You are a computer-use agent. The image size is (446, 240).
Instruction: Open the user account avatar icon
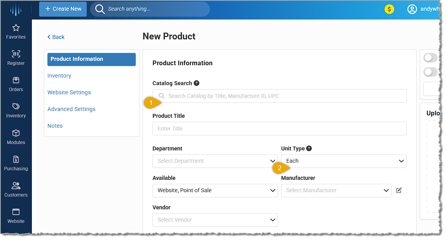pos(412,9)
